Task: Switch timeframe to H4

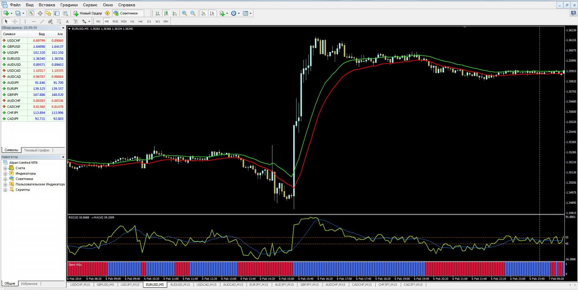Action: click(141, 21)
